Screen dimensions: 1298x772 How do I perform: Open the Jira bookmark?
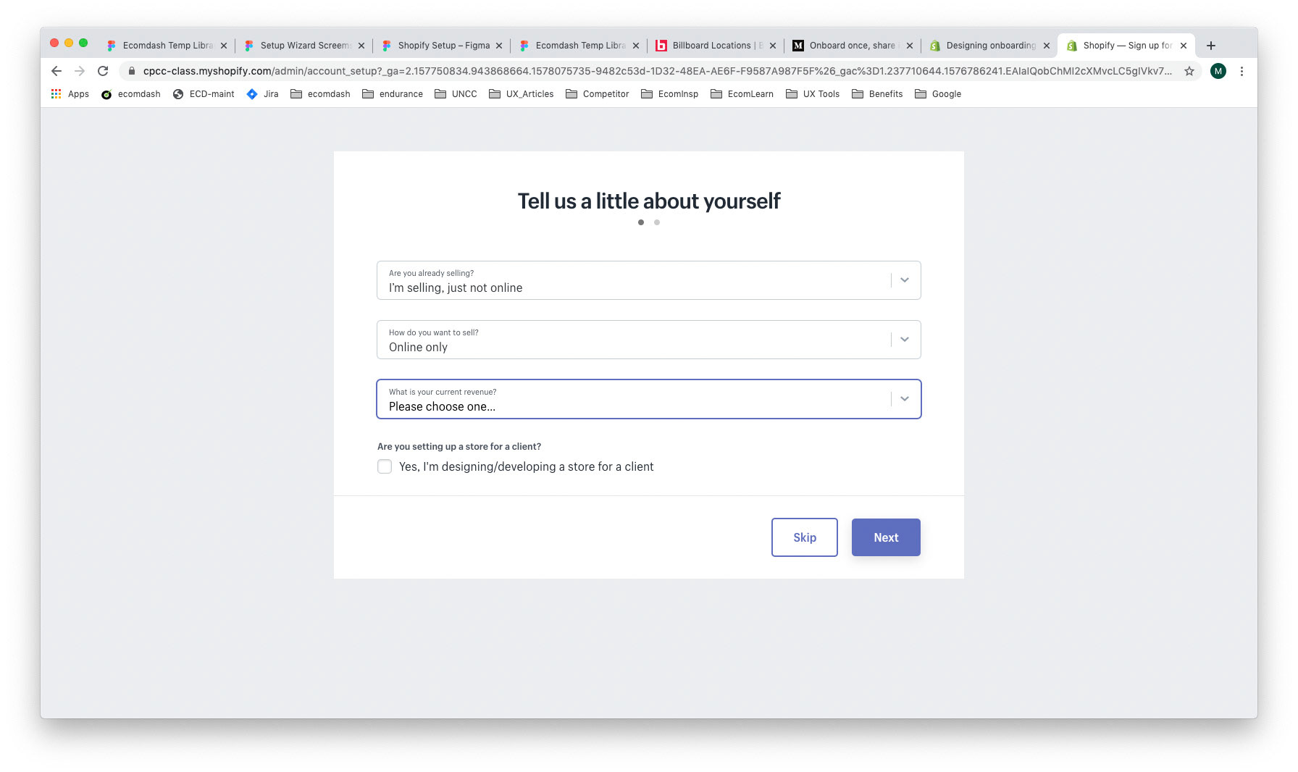[x=263, y=94]
